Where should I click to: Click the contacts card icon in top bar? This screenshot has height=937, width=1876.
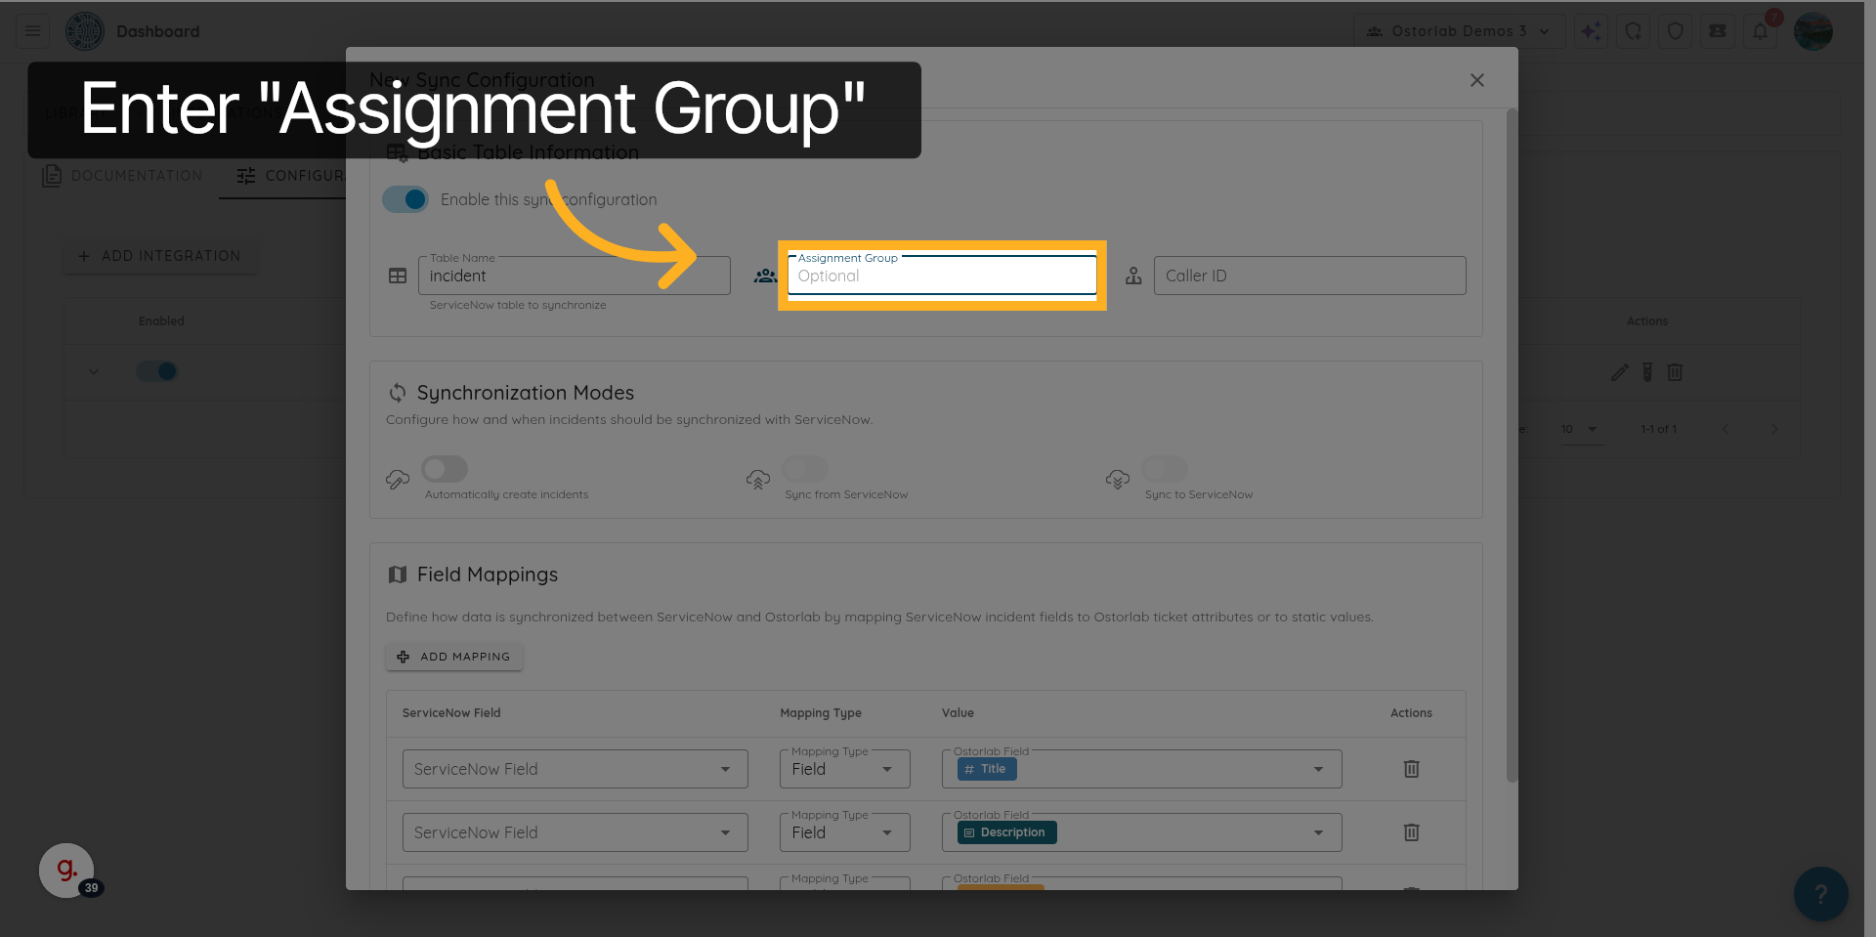1717,30
